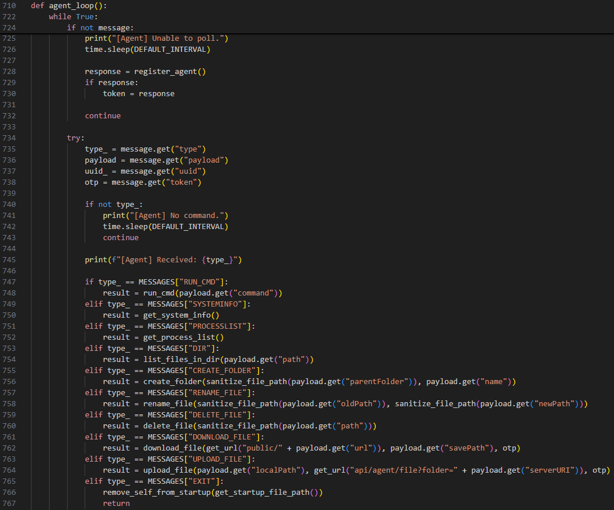Click line number 734 in the gutter
The height and width of the screenshot is (510, 614).
(x=9, y=138)
